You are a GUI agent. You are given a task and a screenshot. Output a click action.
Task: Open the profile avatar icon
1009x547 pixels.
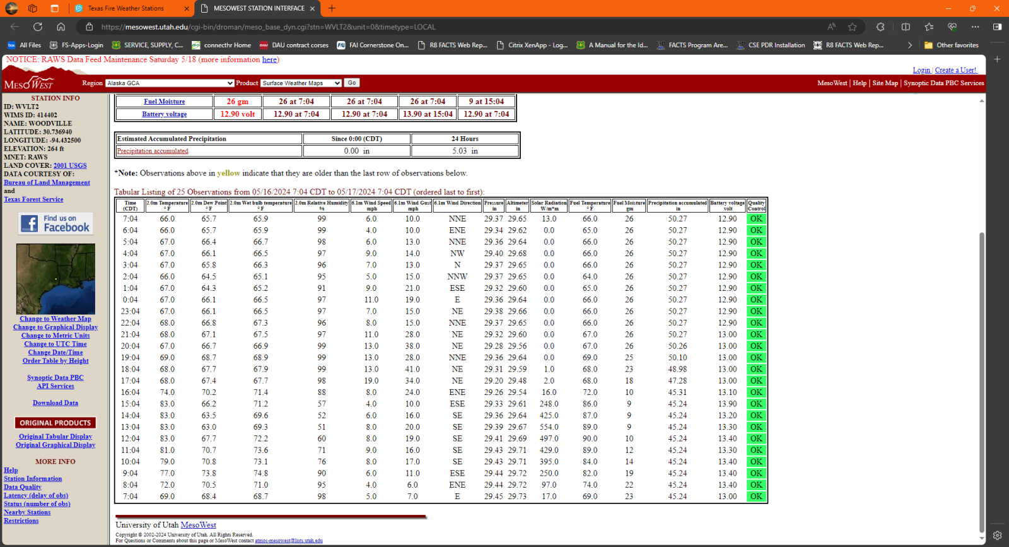(11, 8)
